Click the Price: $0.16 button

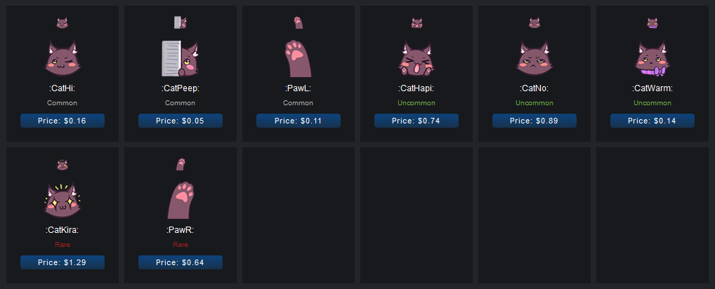point(63,121)
